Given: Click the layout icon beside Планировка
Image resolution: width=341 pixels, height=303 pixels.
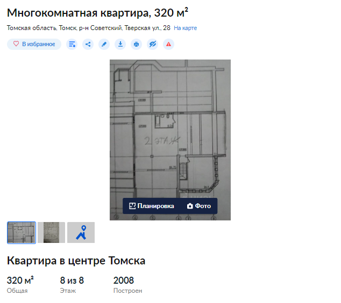Looking at the screenshot, I should pyautogui.click(x=132, y=206).
